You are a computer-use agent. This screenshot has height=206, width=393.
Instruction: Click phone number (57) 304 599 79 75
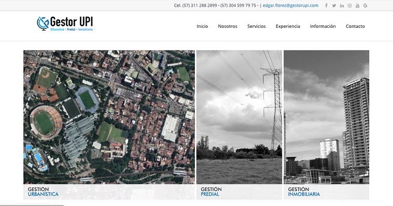[238, 6]
